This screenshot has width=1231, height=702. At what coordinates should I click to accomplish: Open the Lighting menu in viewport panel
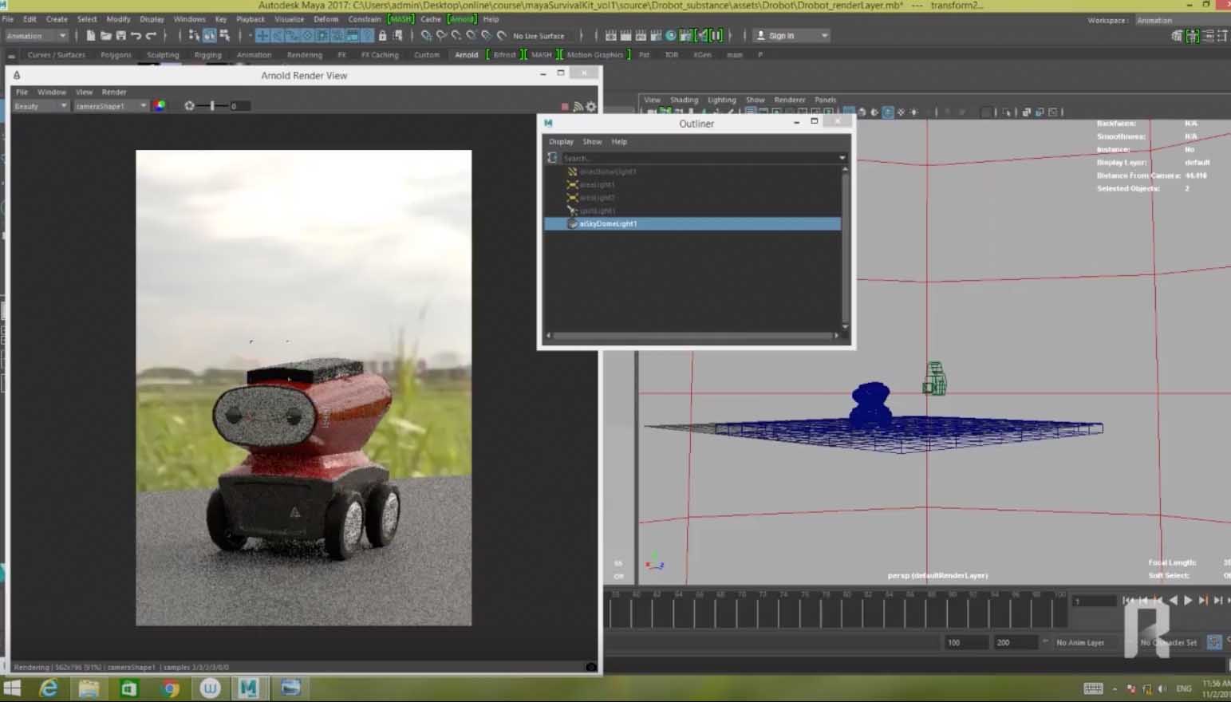721,100
